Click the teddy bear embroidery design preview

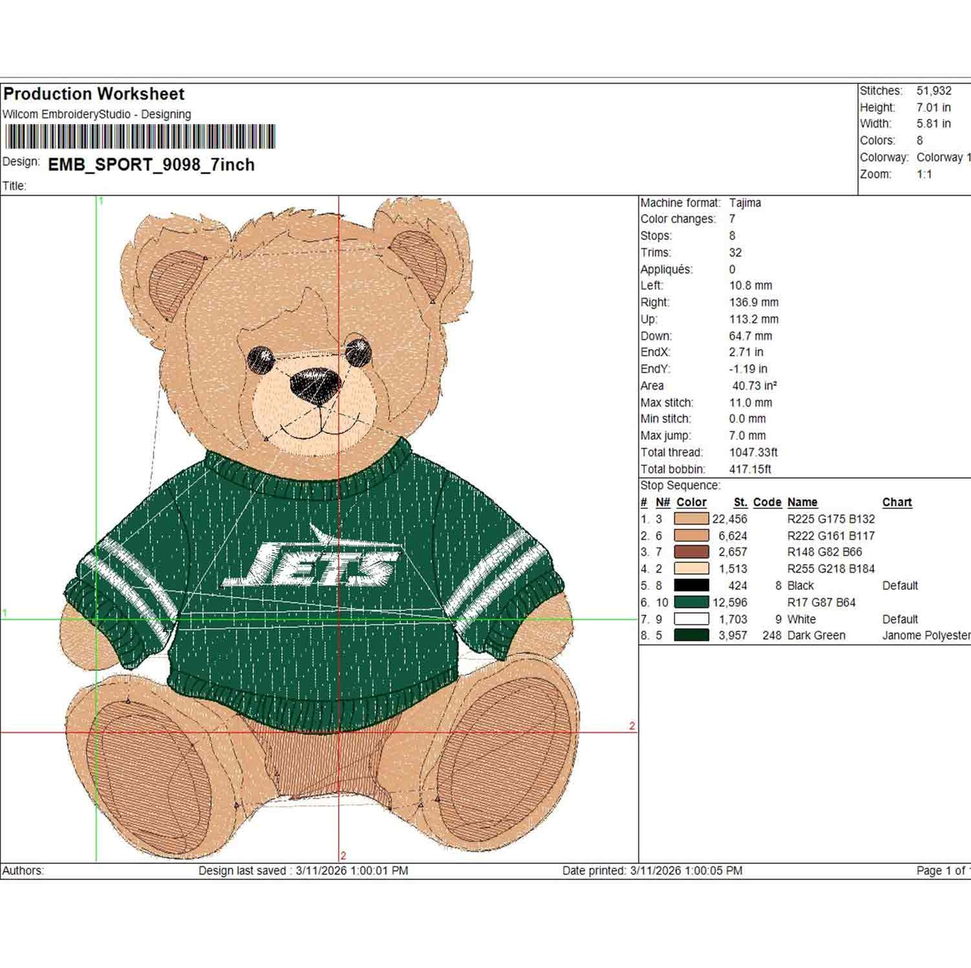(319, 528)
